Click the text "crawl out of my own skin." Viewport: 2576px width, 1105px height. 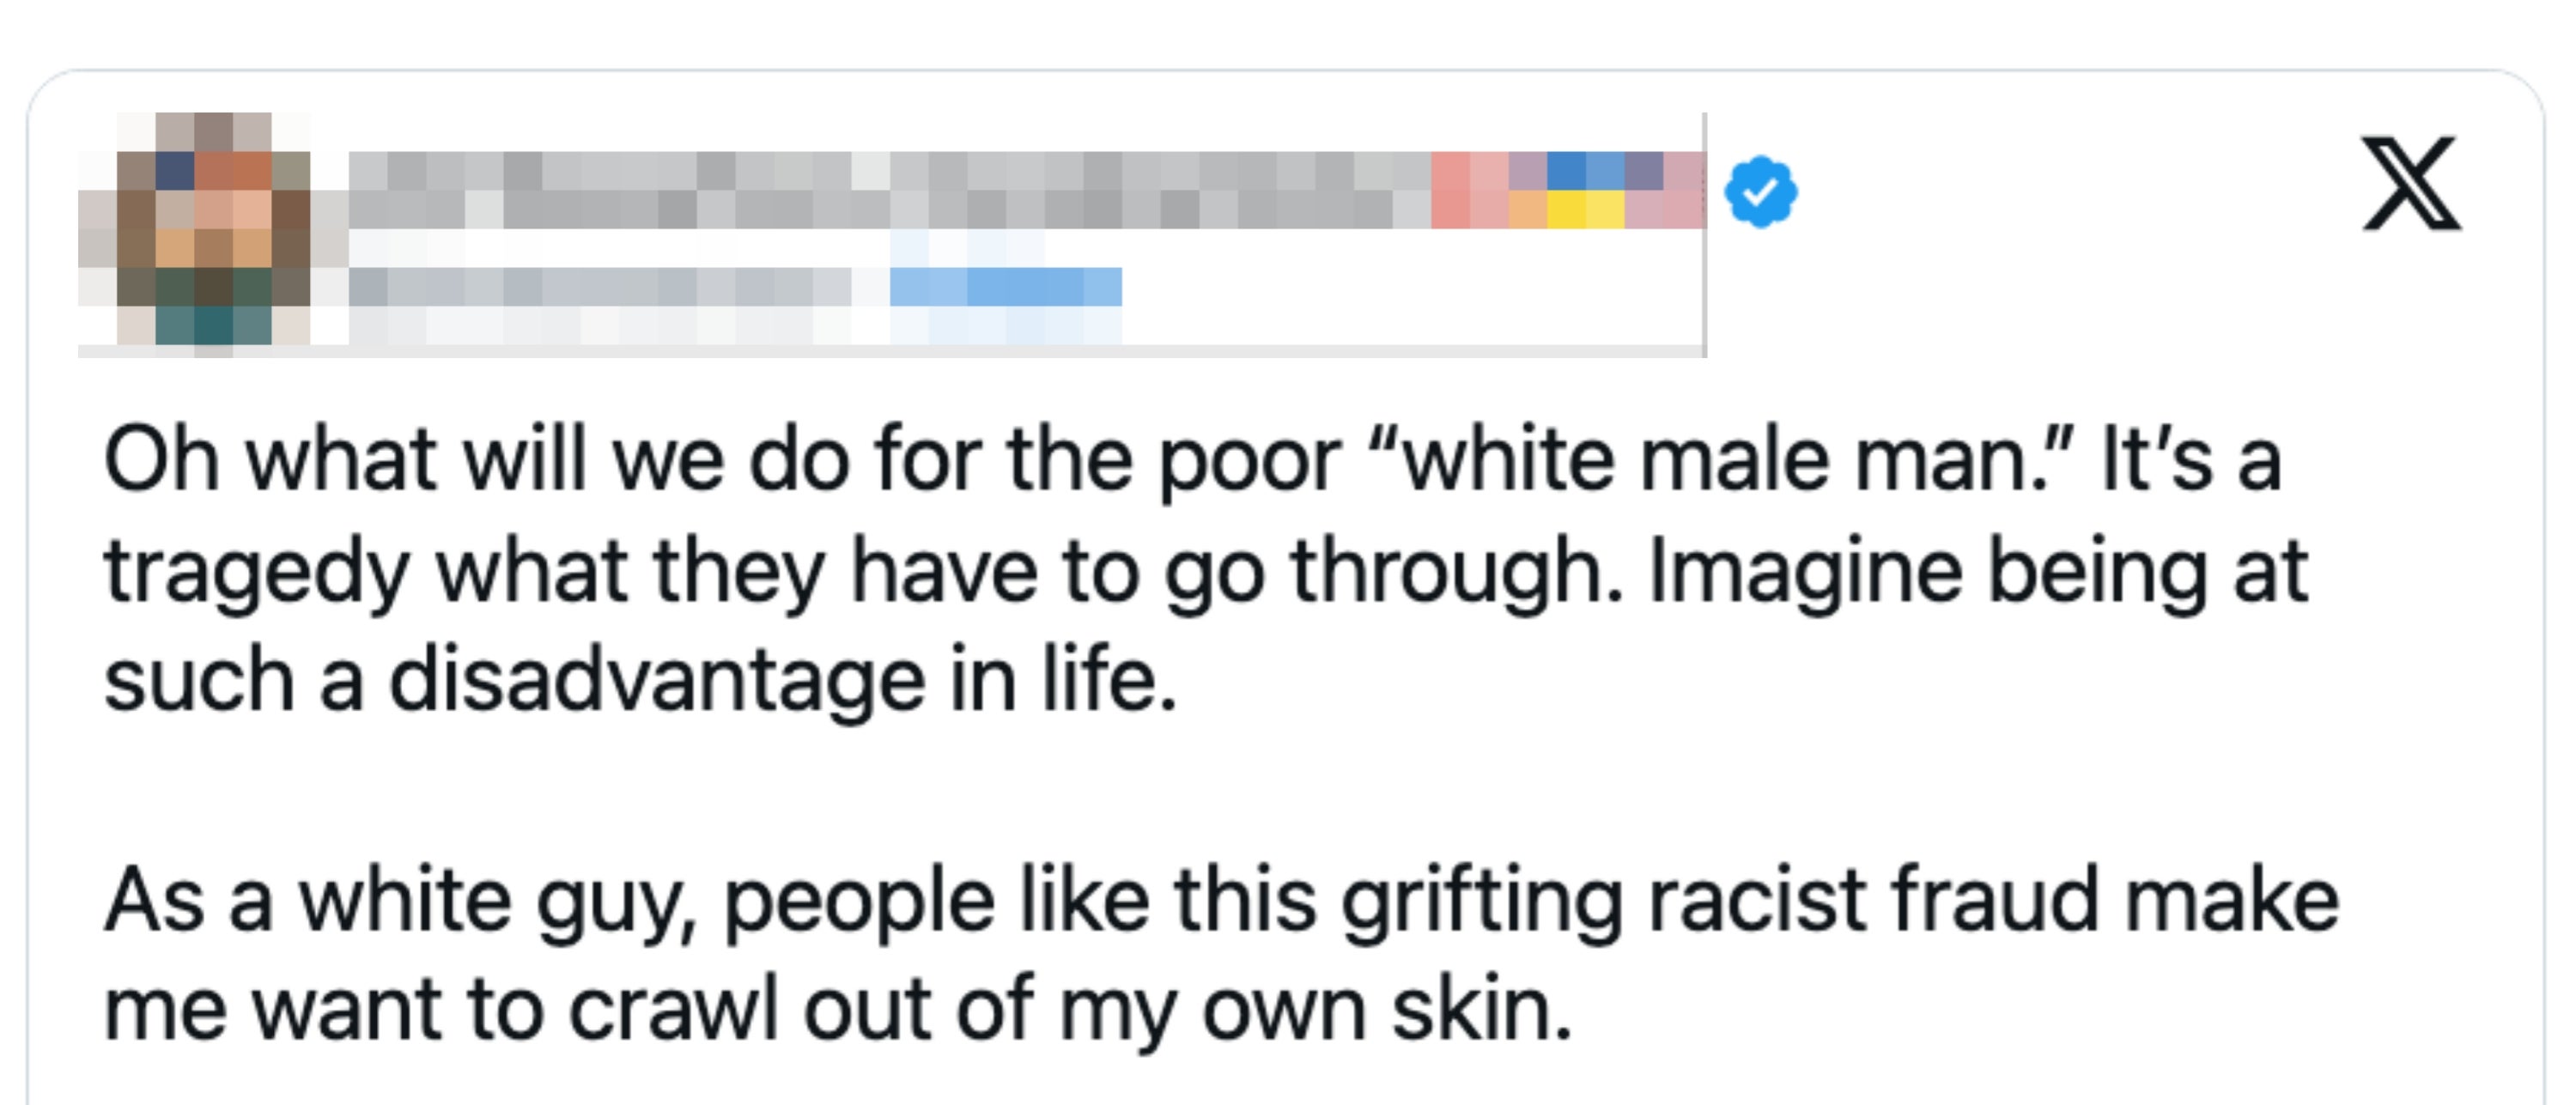1070,1010
